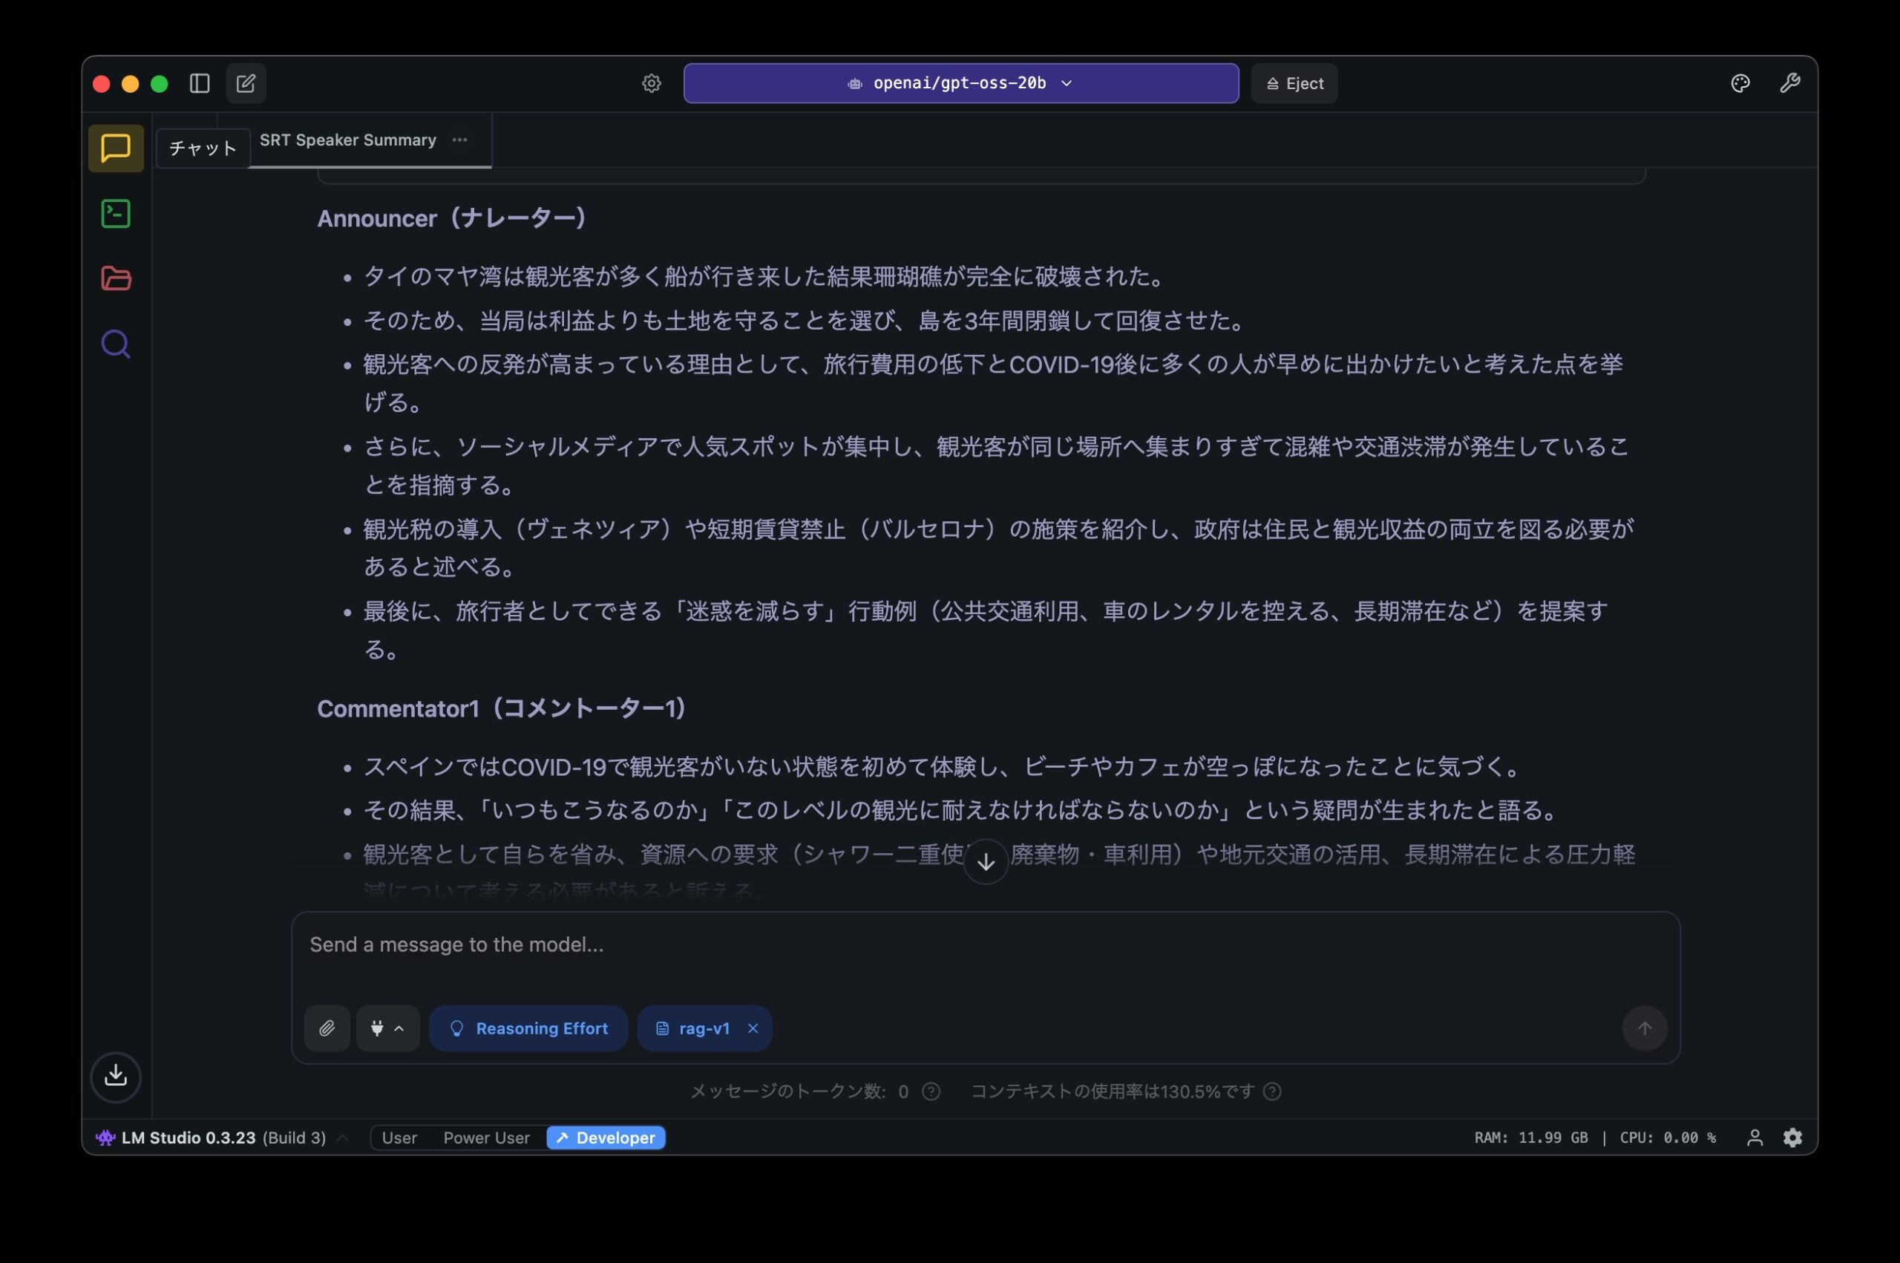Open the Downloads panel icon
The image size is (1900, 1263).
click(x=116, y=1075)
